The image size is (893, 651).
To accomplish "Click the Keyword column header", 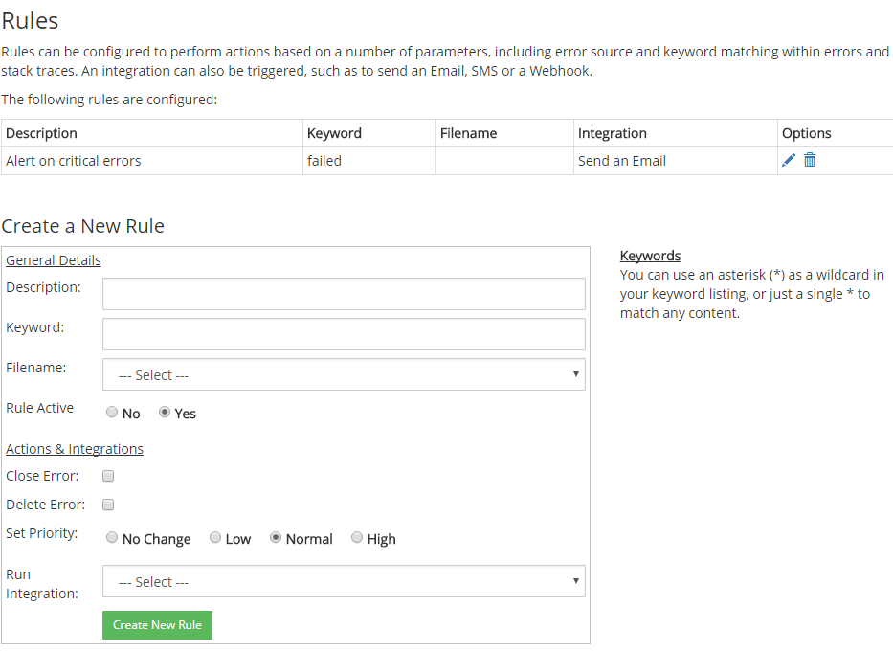I will click(334, 133).
